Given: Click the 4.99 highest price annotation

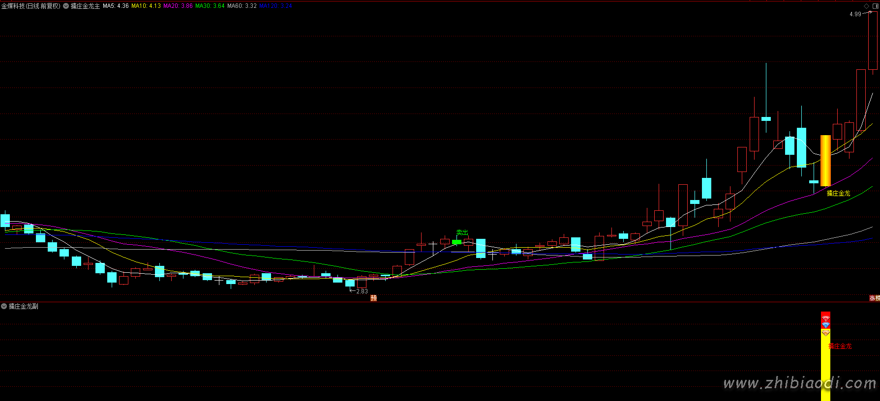Looking at the screenshot, I should [855, 14].
